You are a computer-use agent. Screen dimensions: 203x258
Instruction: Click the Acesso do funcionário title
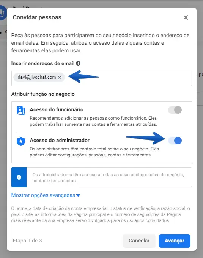point(57,109)
